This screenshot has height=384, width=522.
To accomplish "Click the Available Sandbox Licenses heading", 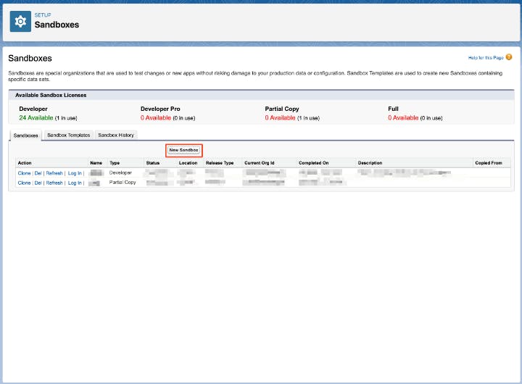I will pyautogui.click(x=51, y=95).
